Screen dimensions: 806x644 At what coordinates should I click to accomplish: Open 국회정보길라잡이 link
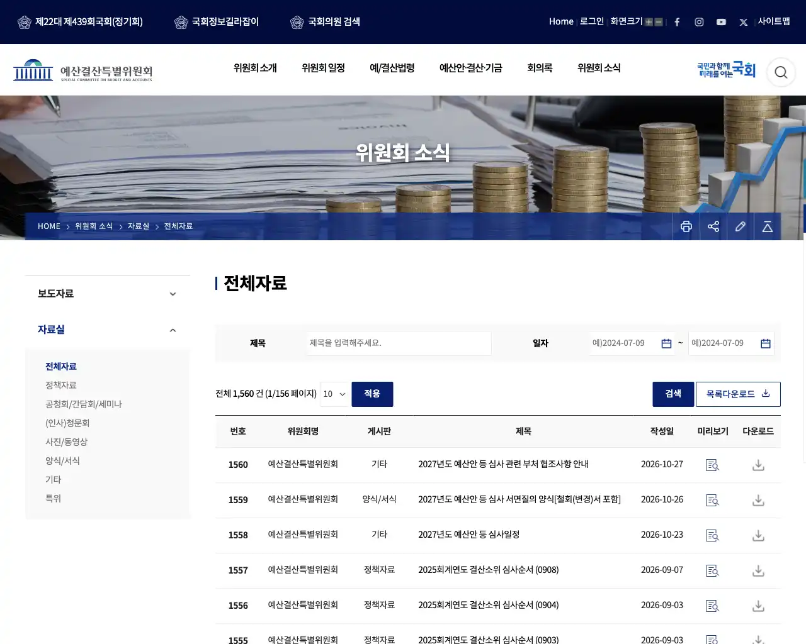pos(217,22)
